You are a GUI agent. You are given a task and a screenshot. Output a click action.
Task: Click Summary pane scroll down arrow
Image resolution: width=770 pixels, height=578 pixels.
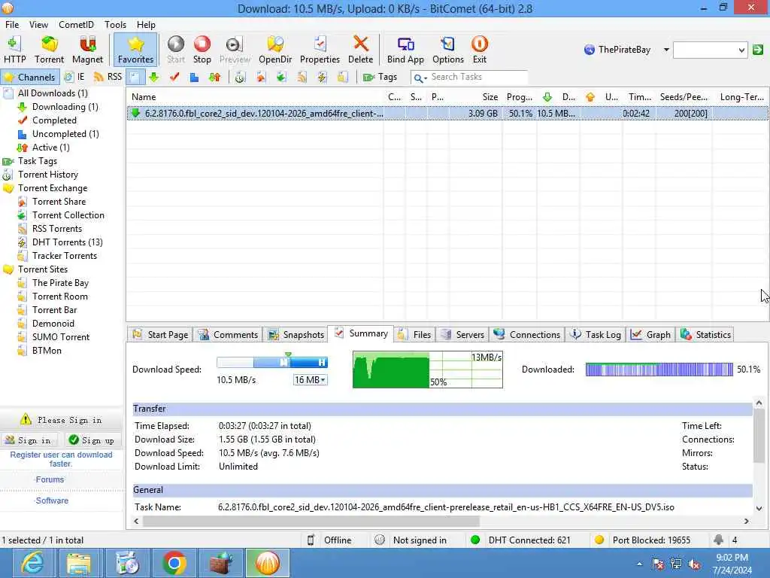(x=759, y=508)
